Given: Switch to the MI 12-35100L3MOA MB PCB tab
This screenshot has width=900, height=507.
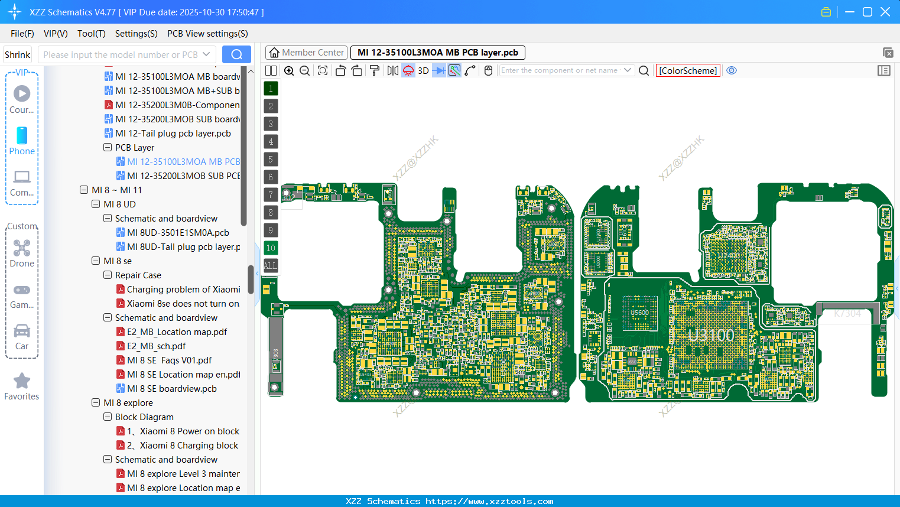Looking at the screenshot, I should tap(437, 52).
